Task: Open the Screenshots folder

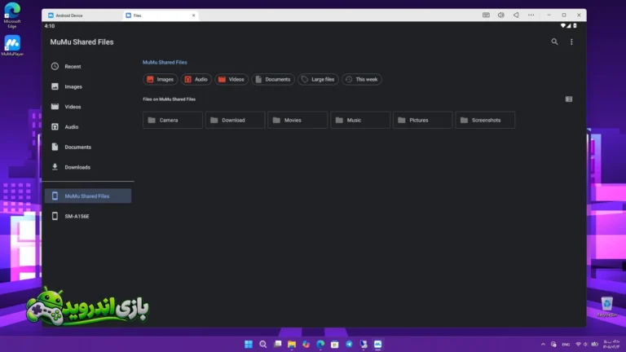Action: 485,120
